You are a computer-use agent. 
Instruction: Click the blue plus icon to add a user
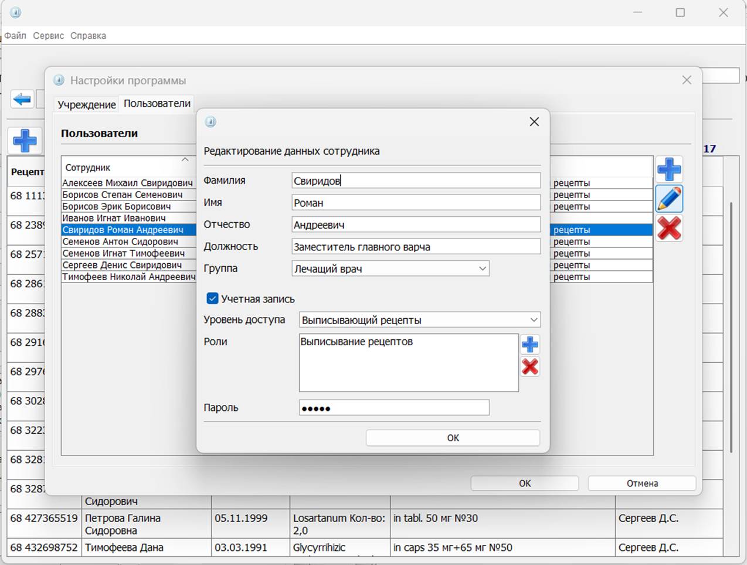pos(668,170)
